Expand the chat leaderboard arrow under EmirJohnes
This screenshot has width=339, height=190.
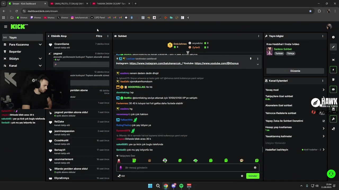point(188,53)
